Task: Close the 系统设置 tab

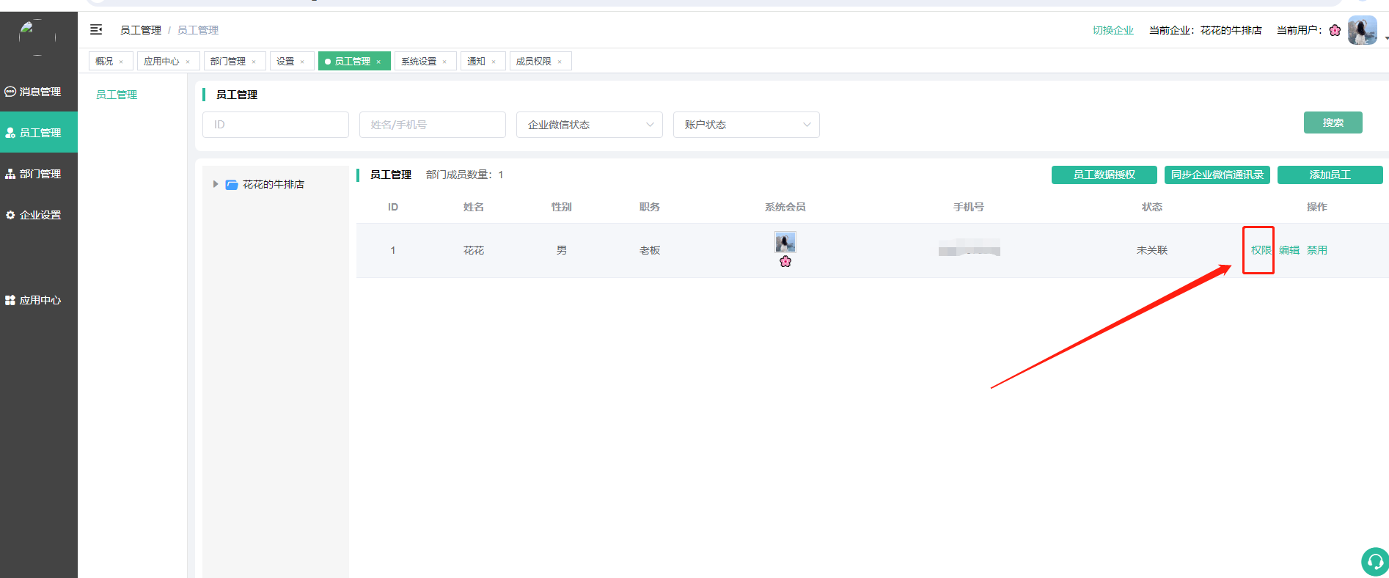Action: (x=444, y=62)
